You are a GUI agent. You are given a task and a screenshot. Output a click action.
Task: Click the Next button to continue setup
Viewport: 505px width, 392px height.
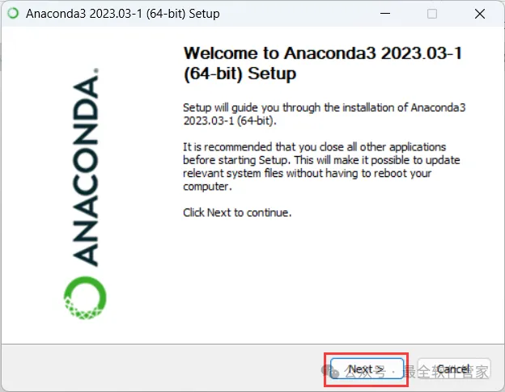367,369
